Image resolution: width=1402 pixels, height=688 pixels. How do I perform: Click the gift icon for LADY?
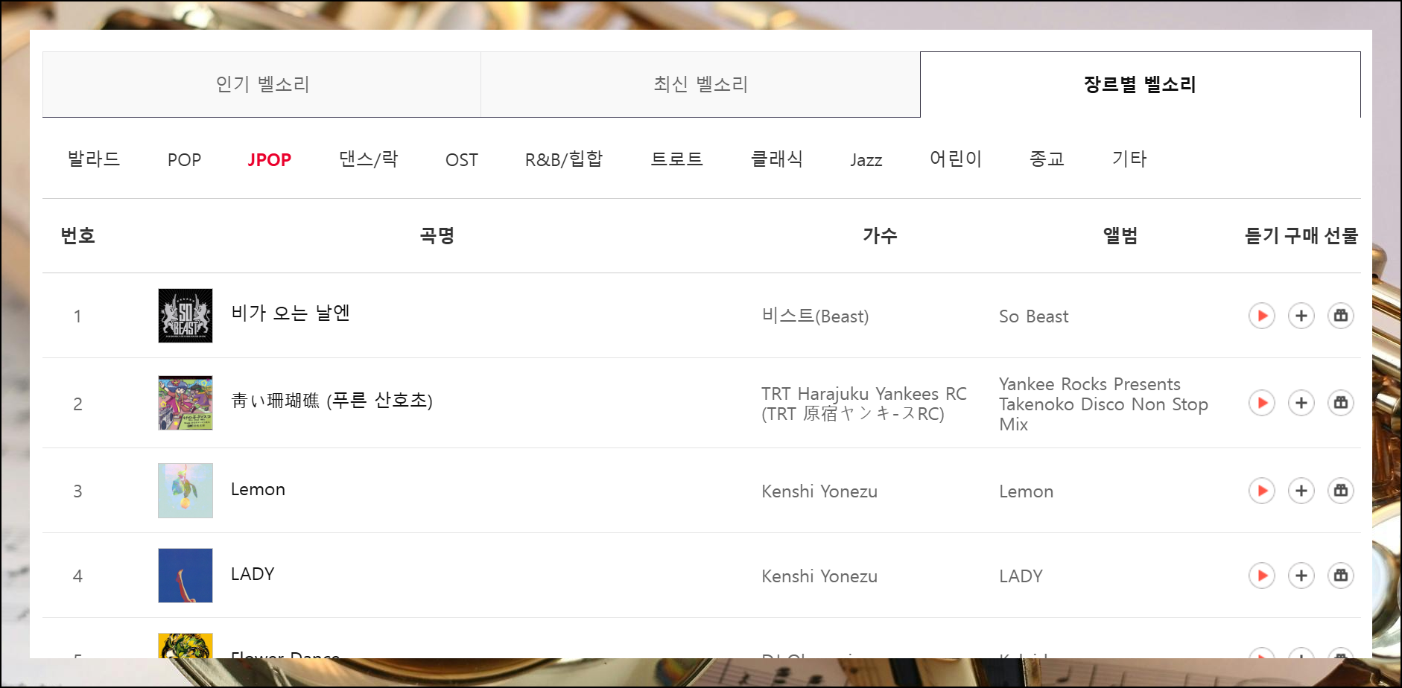[1341, 576]
